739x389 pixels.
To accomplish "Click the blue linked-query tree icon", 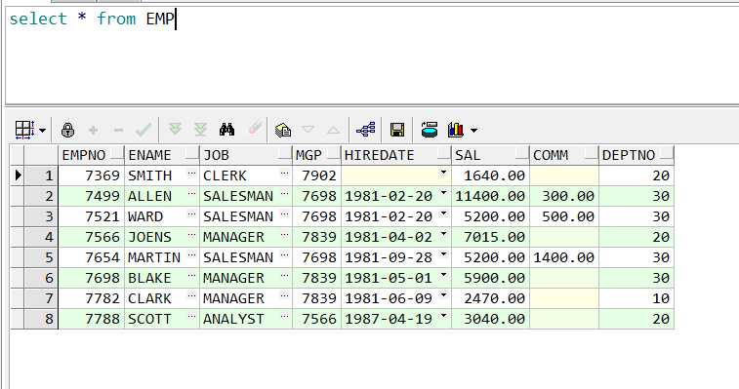I will click(366, 129).
